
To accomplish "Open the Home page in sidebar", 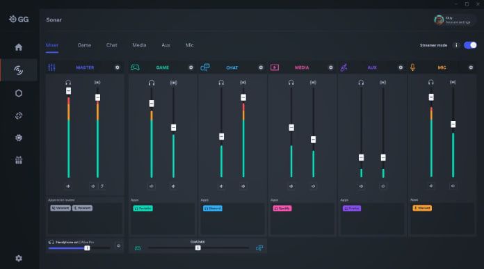I will [x=19, y=47].
